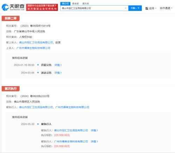Open 详情 beside 广州市博美生物科技有限公司 execution entry
The height and width of the screenshot is (153, 175).
coord(94,141)
